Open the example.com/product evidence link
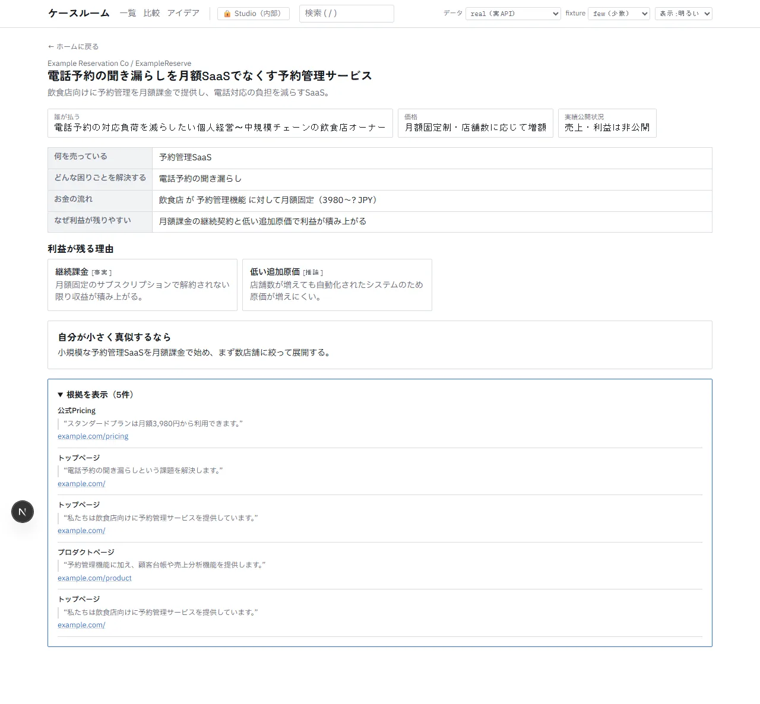 [x=94, y=578]
